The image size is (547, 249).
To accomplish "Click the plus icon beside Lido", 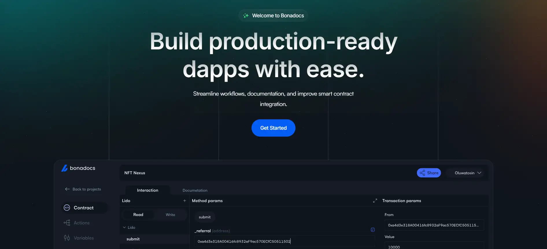I will click(x=184, y=201).
